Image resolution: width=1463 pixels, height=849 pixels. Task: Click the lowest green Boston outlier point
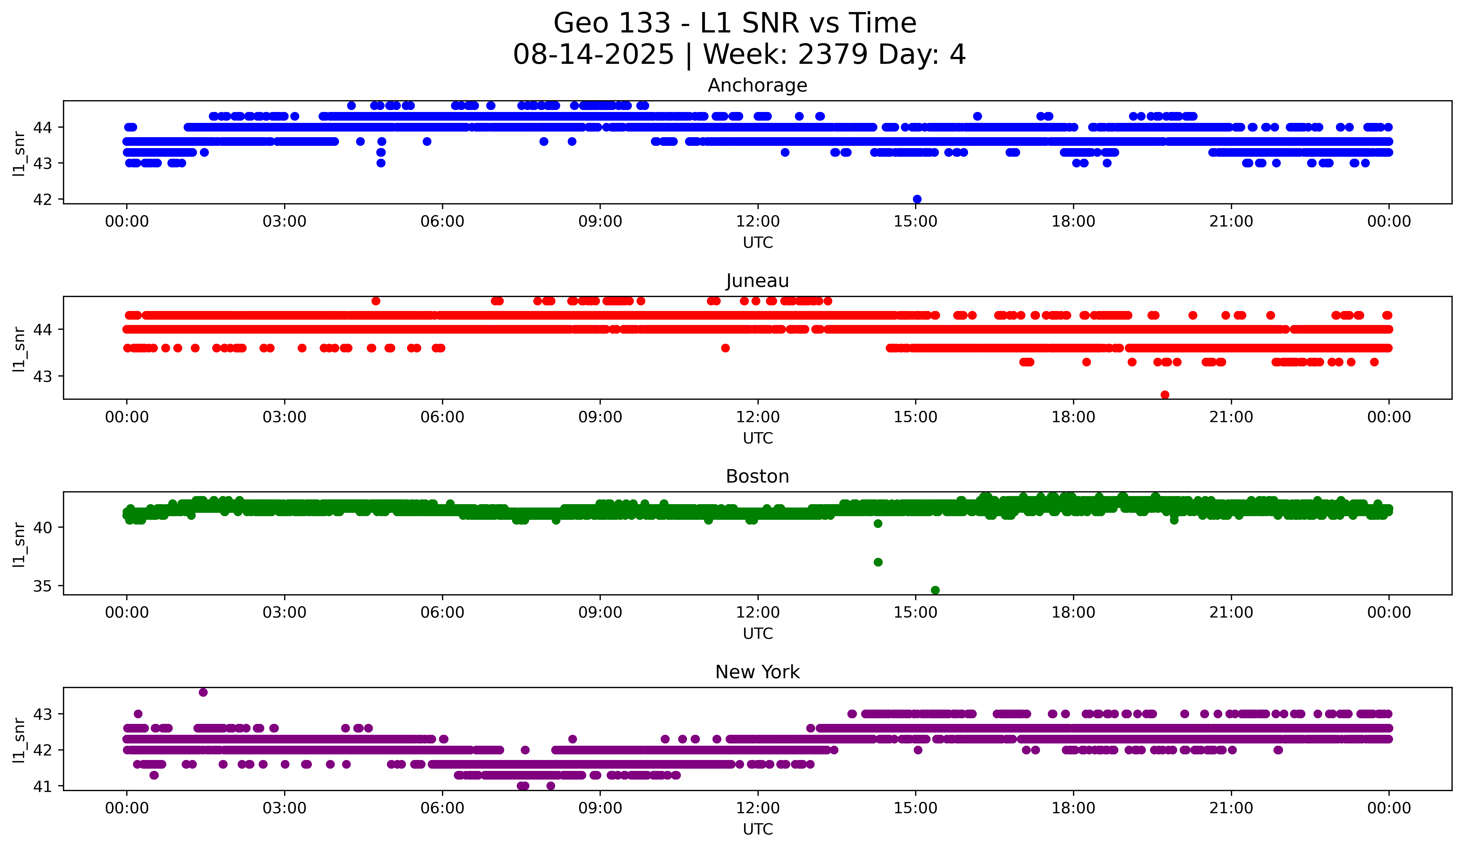tap(935, 590)
